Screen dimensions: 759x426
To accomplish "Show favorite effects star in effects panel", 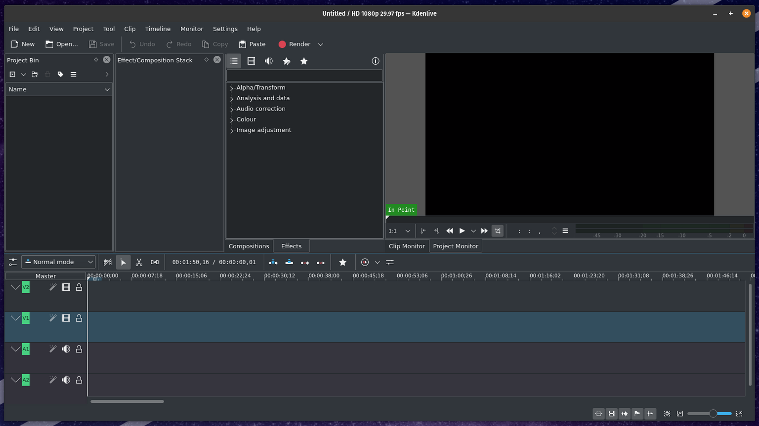I will pyautogui.click(x=304, y=61).
